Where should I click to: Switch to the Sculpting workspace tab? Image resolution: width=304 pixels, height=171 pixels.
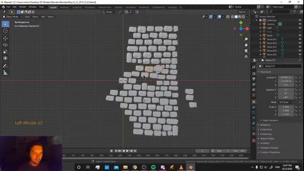(x=77, y=8)
